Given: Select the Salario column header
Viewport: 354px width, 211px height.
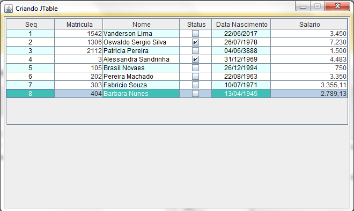Looking at the screenshot, I should pyautogui.click(x=309, y=24).
